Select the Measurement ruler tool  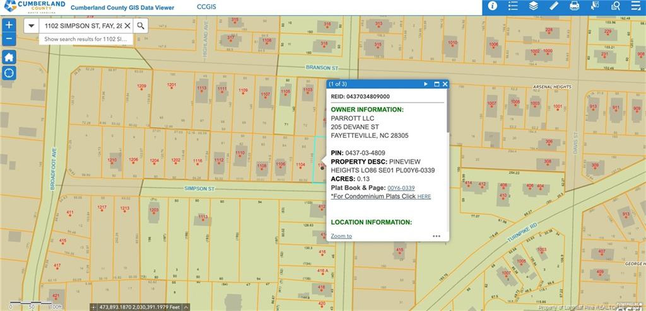pyautogui.click(x=554, y=6)
